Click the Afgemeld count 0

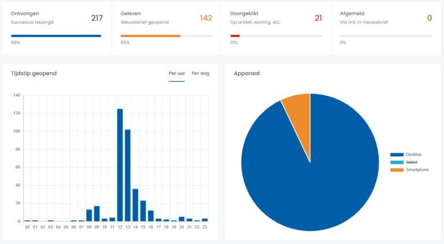click(429, 18)
